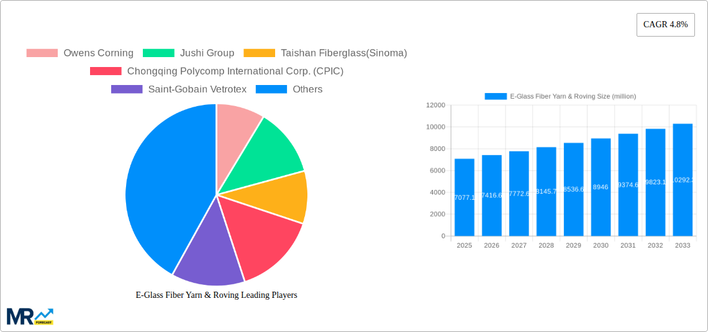The image size is (708, 332).
Task: Toggle the Owens Corning legend swatch
Action: (x=42, y=53)
